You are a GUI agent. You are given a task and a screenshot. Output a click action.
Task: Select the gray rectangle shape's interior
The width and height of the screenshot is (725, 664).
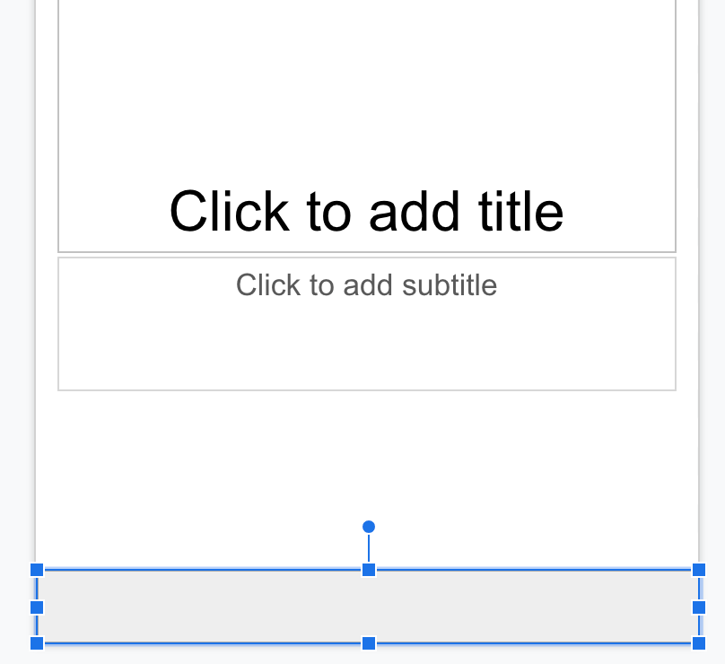tap(224, 607)
